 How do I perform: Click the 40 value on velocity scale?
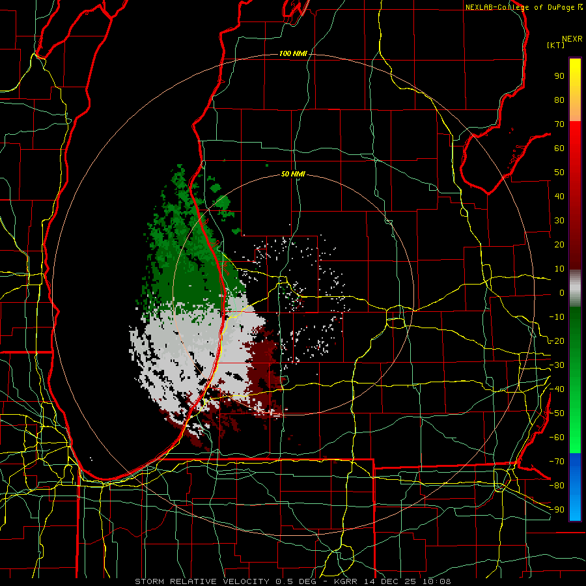(559, 196)
